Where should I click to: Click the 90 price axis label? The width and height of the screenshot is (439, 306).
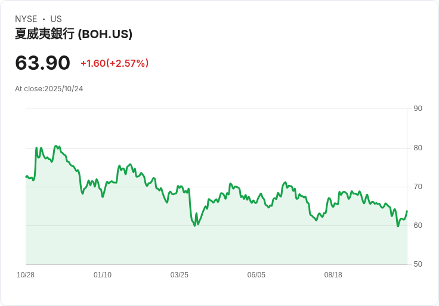point(418,109)
